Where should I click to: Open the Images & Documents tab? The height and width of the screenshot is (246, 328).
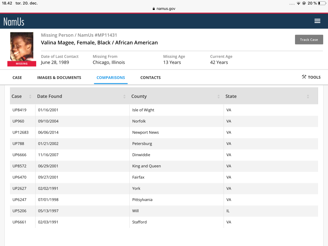(x=59, y=78)
